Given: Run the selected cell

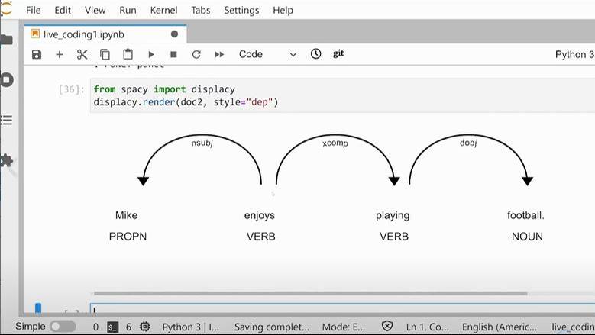Looking at the screenshot, I should pyautogui.click(x=151, y=55).
